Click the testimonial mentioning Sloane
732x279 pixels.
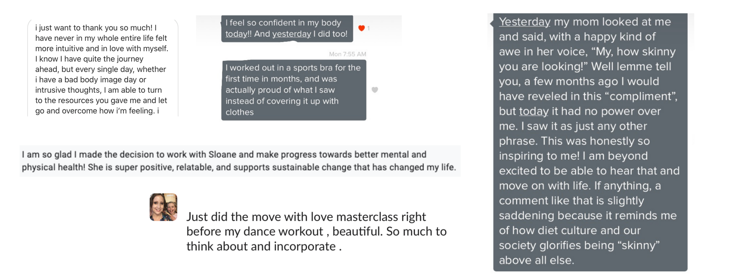coord(240,161)
